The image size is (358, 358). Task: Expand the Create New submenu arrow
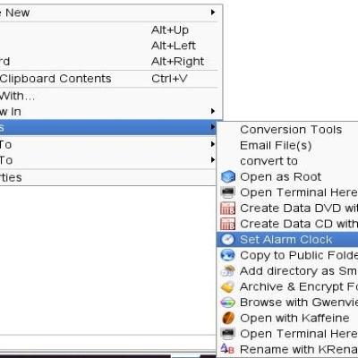tap(213, 13)
